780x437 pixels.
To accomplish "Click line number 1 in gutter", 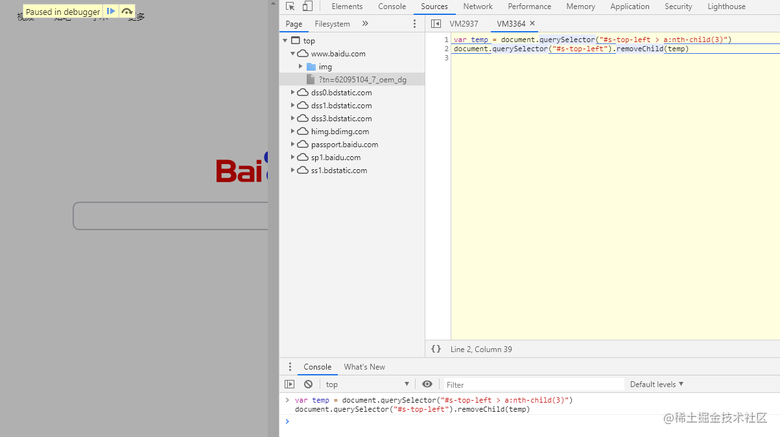I will [446, 40].
